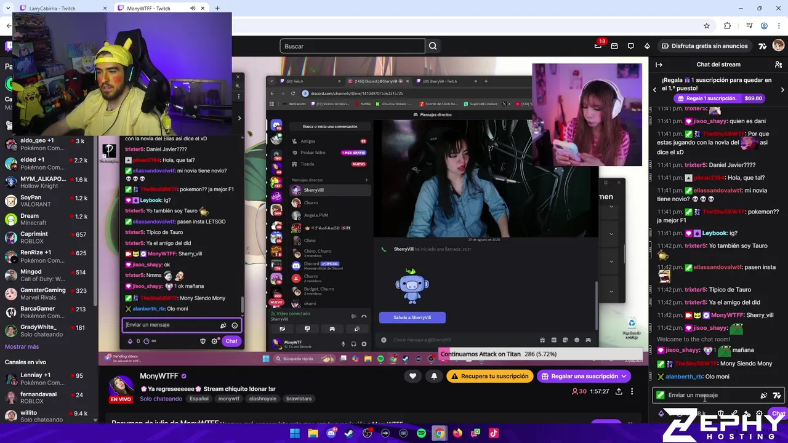This screenshot has height=443, width=788.
Task: Open Twitch user avatar menu top right
Action: 779,46
